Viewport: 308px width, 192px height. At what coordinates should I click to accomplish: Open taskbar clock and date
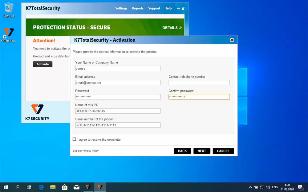[287, 187]
